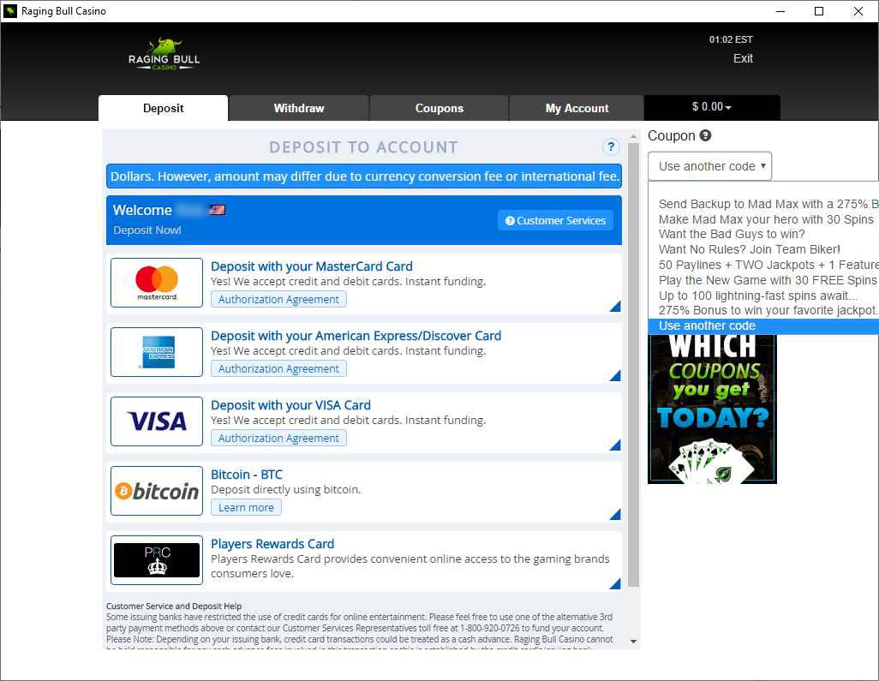Image resolution: width=879 pixels, height=681 pixels.
Task: Click the US flag icon beside Welcome
Action: tap(218, 210)
